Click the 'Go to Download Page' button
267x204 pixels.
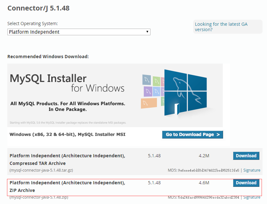click(192, 134)
